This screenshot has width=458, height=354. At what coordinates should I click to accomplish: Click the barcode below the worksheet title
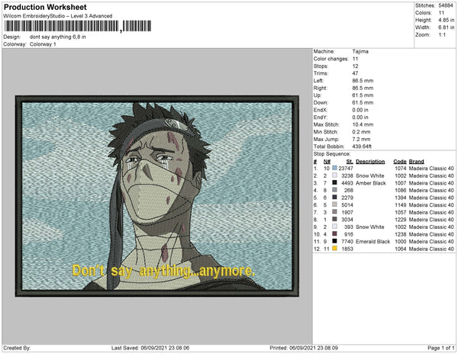[78, 26]
